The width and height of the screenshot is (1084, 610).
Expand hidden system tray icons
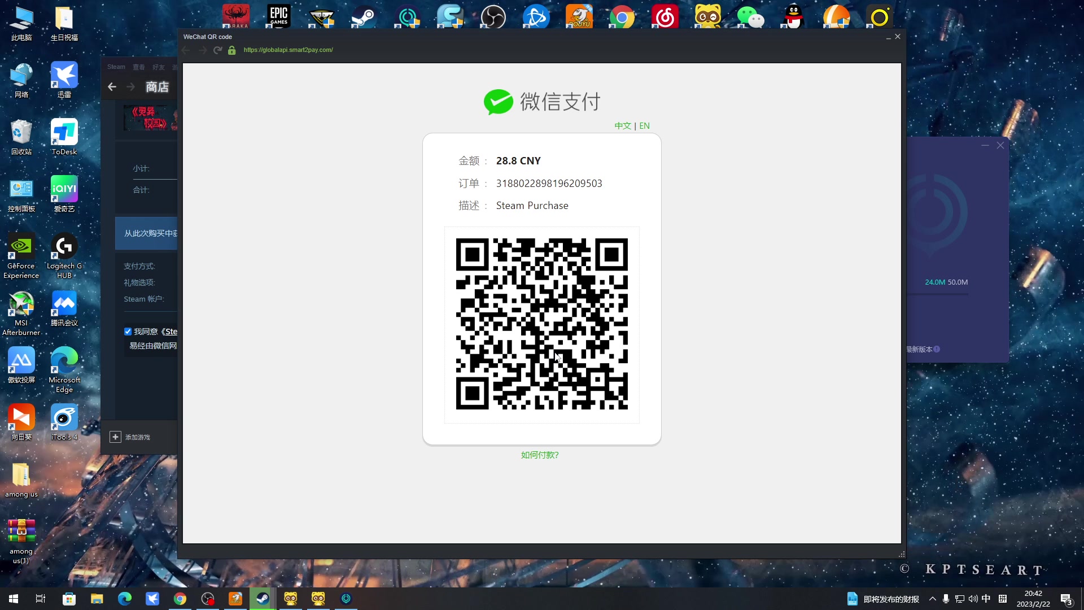point(932,599)
